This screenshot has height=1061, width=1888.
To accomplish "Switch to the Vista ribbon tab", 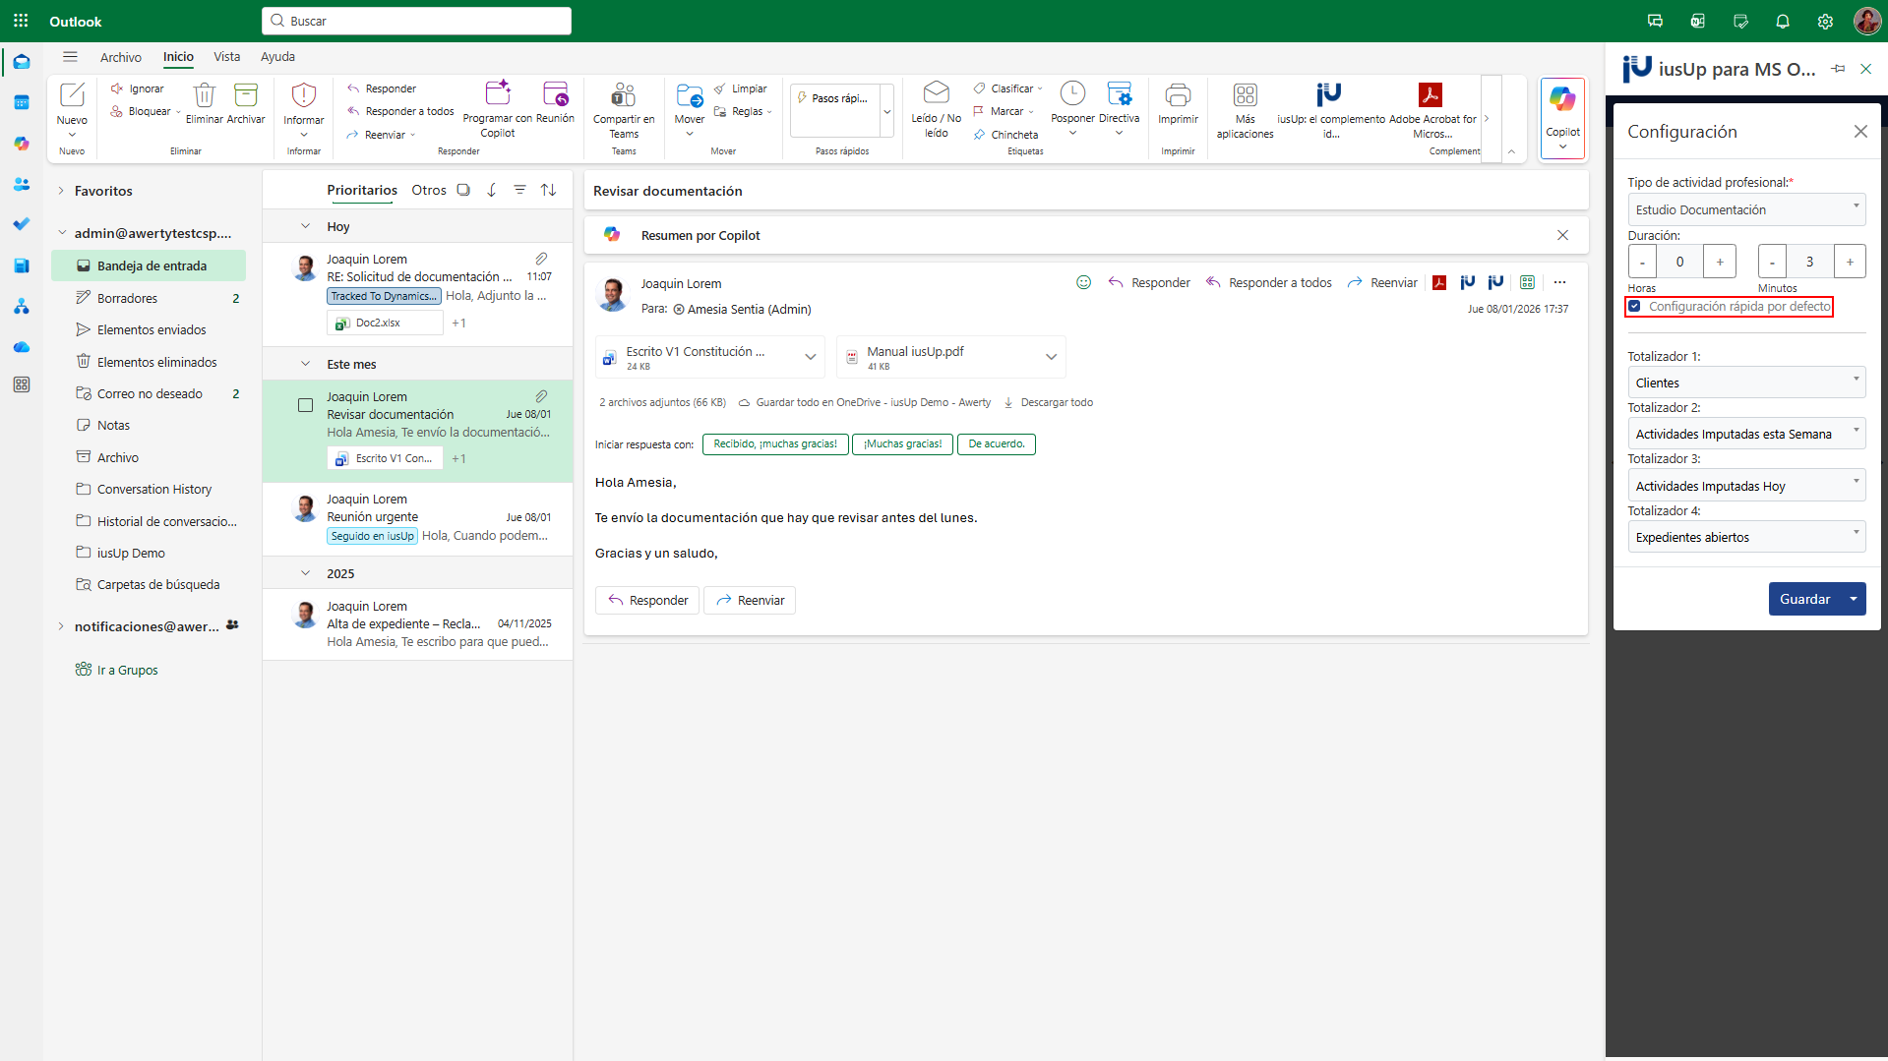I will pos(227,57).
